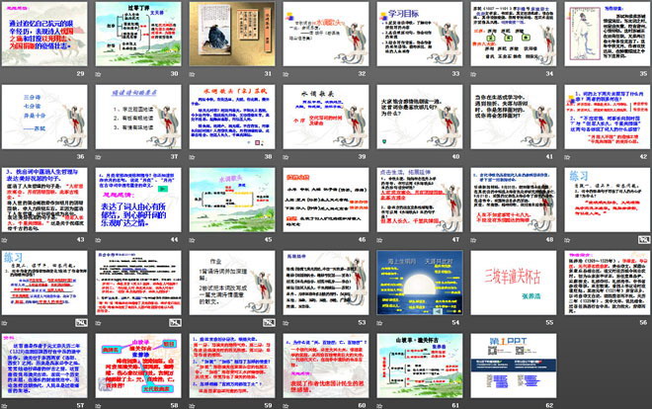
Task: Select slide 45 landscape diagram 水调歌头
Action: point(232,200)
